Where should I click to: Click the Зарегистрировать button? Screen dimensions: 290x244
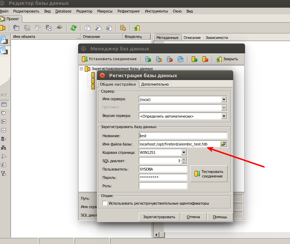[159, 217]
